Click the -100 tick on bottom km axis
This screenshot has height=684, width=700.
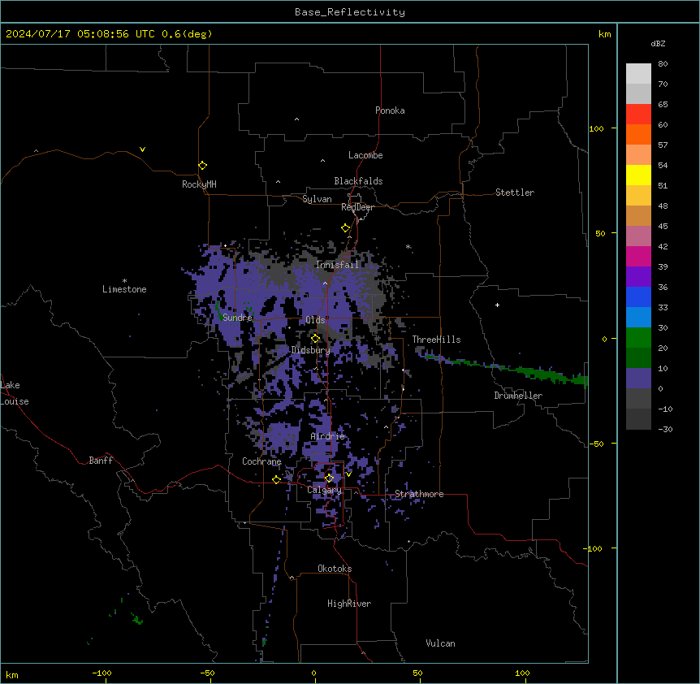click(x=102, y=673)
